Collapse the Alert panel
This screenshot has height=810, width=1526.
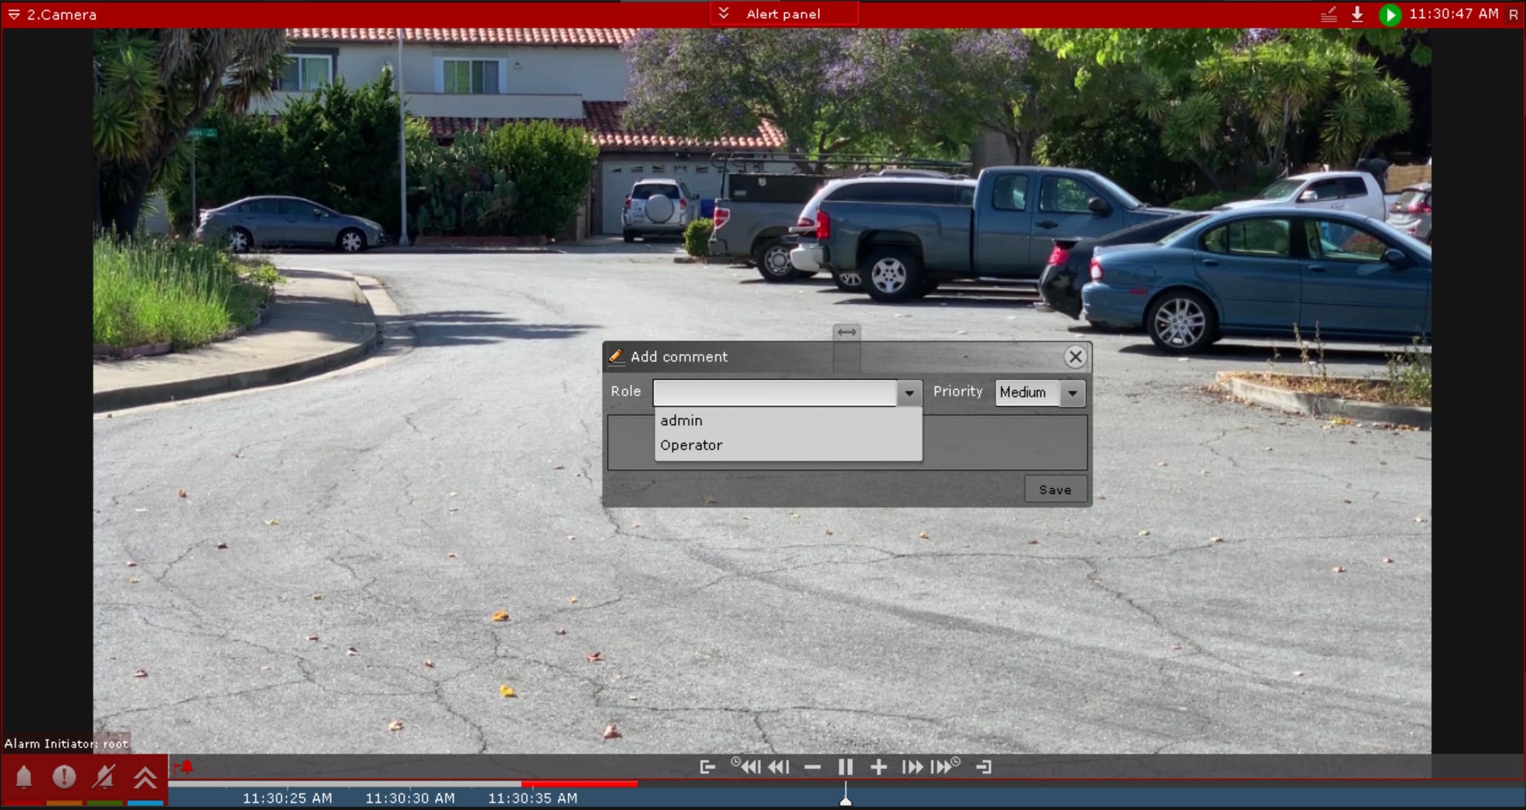coord(723,13)
